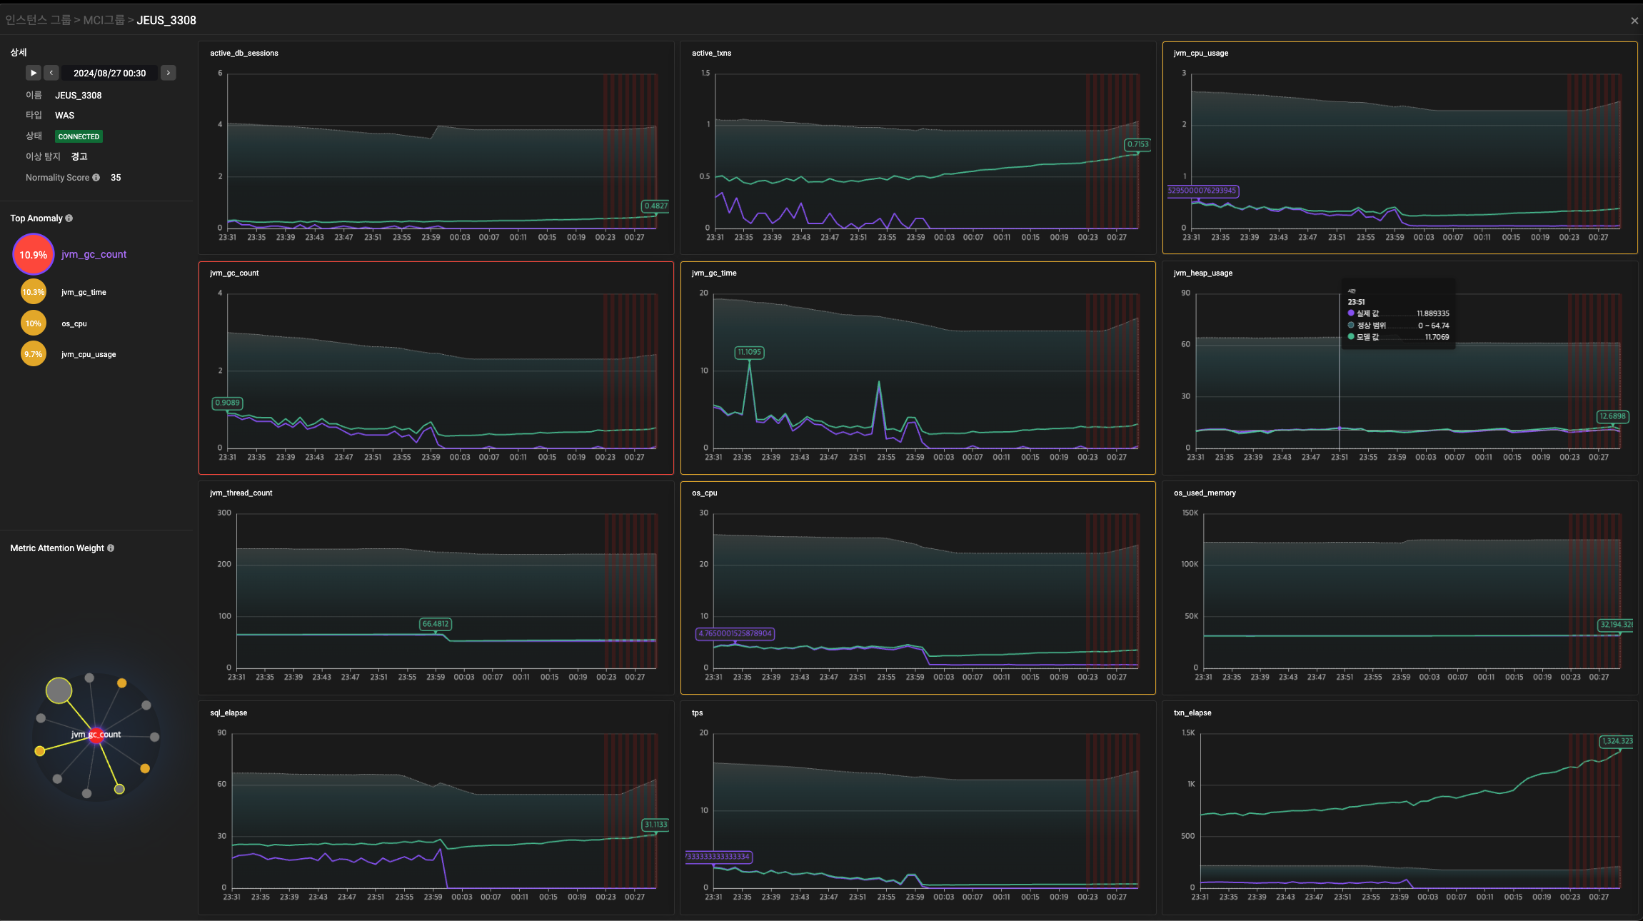Go to previous time step arrow

tap(51, 73)
